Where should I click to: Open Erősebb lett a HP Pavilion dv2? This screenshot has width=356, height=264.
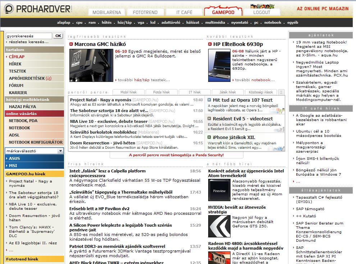[x=100, y=209]
